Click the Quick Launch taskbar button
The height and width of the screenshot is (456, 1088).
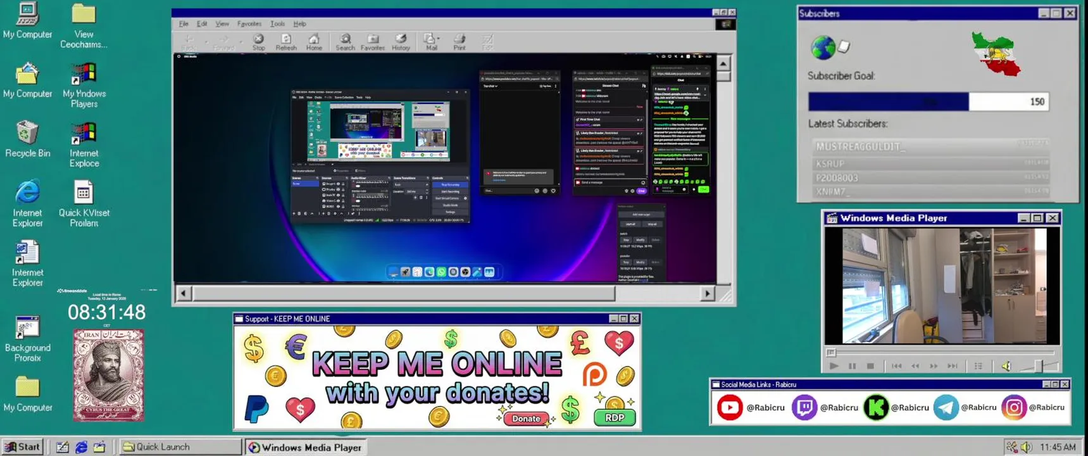pyautogui.click(x=180, y=447)
